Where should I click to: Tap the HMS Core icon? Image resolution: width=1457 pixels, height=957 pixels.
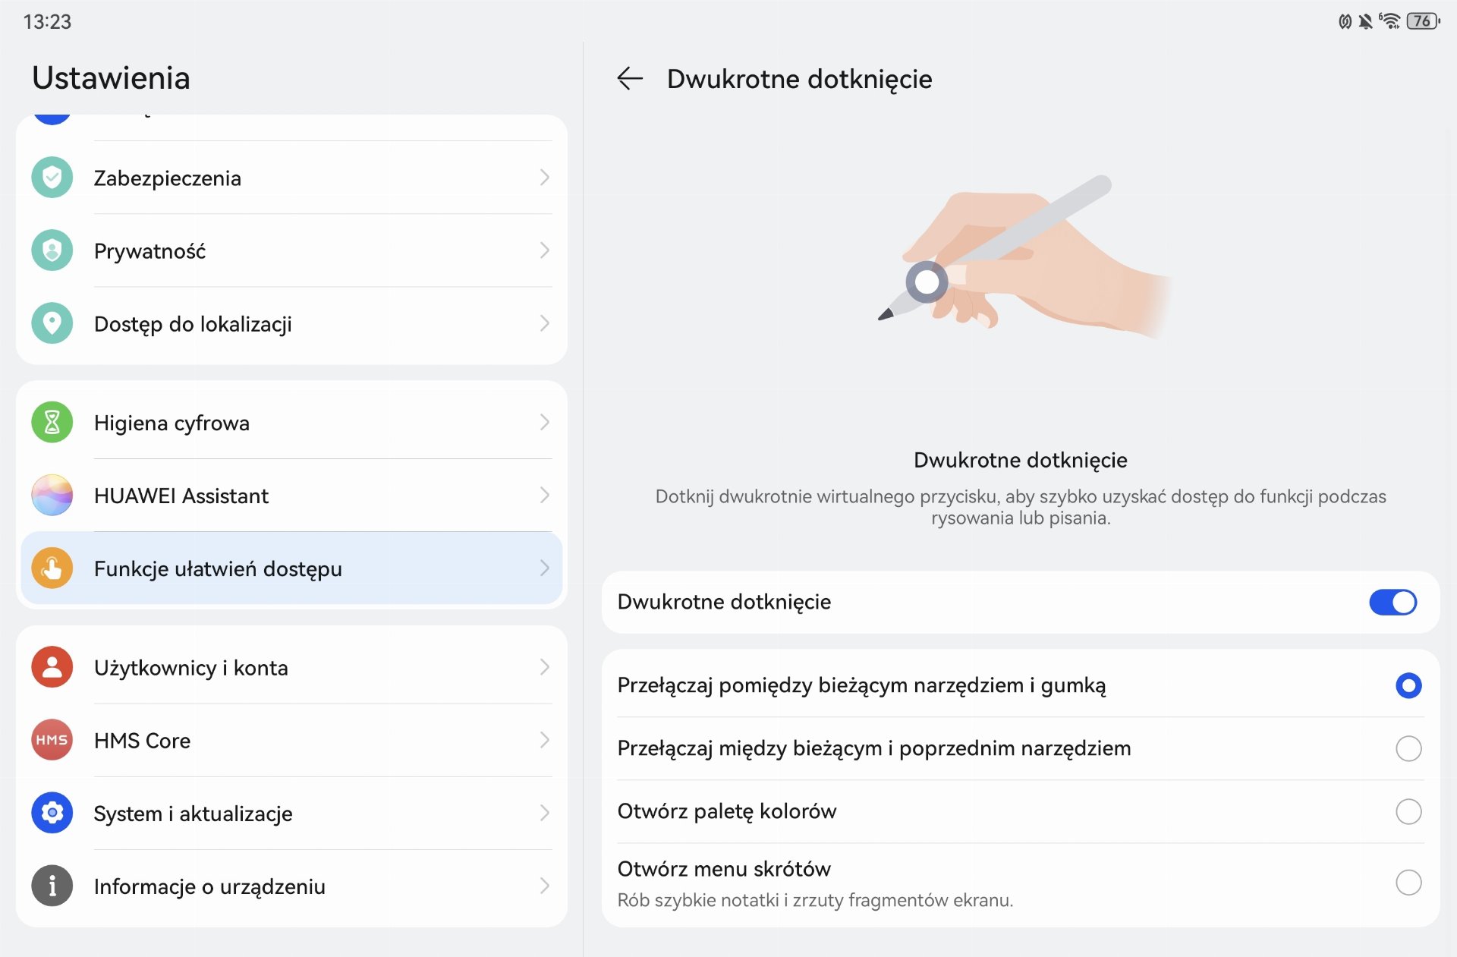tap(52, 740)
